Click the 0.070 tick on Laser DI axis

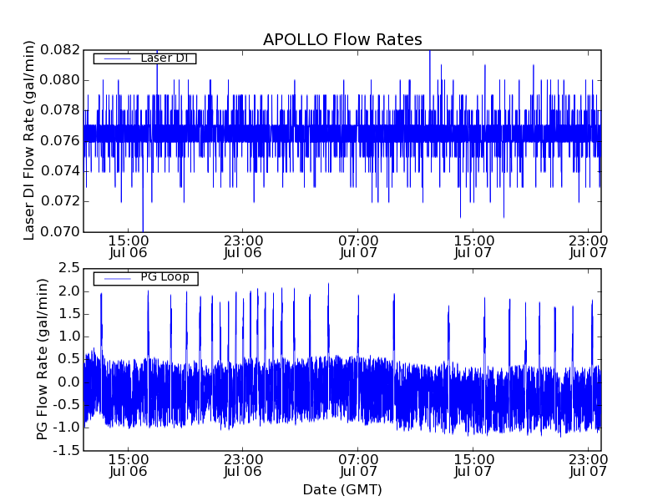pyautogui.click(x=60, y=232)
